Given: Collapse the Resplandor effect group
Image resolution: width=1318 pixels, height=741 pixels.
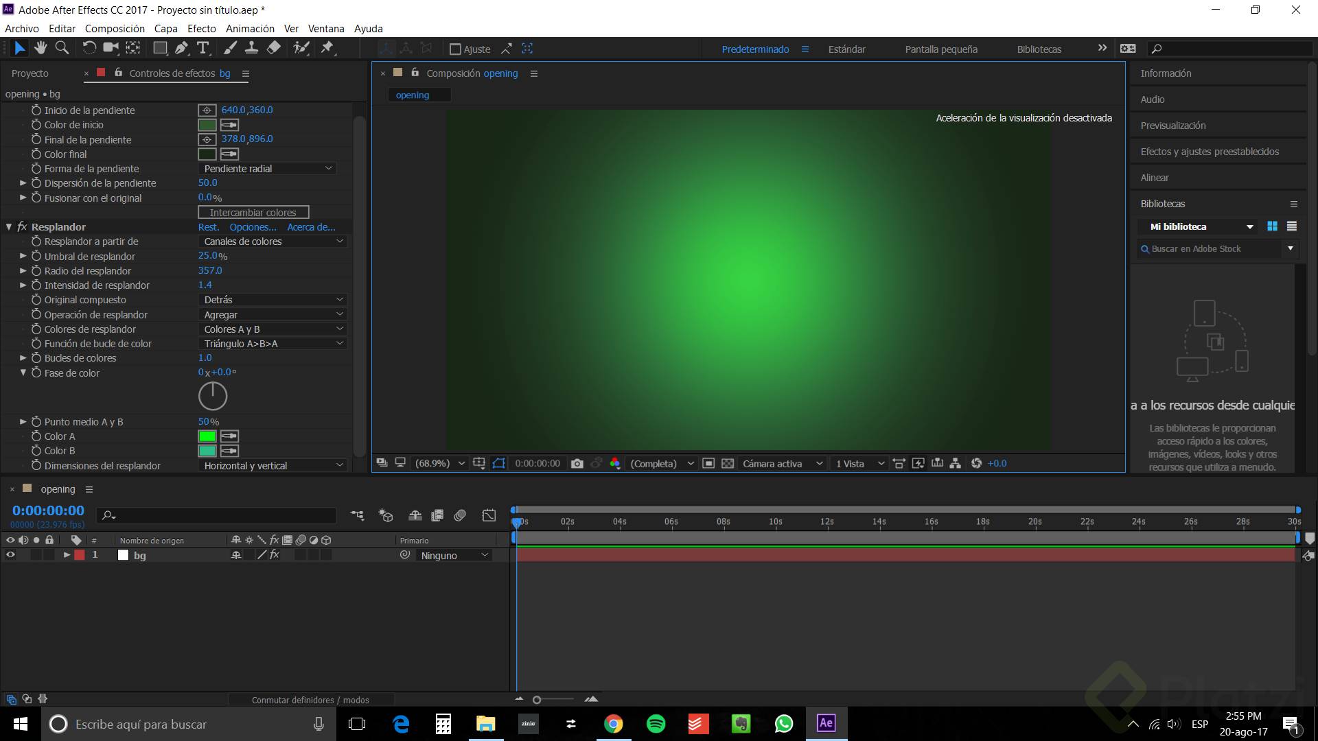Looking at the screenshot, I should point(10,227).
